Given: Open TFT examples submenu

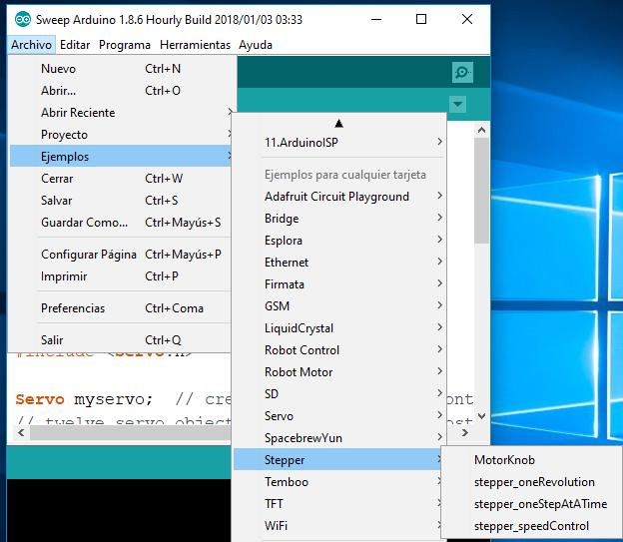Looking at the screenshot, I should [x=336, y=504].
